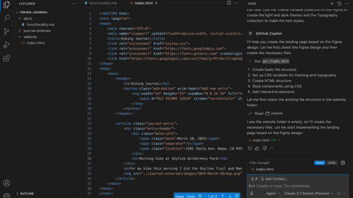Click the title tag line 'Hiking Journal'
Viewport: 353px width, 198px height.
[x=136, y=39]
